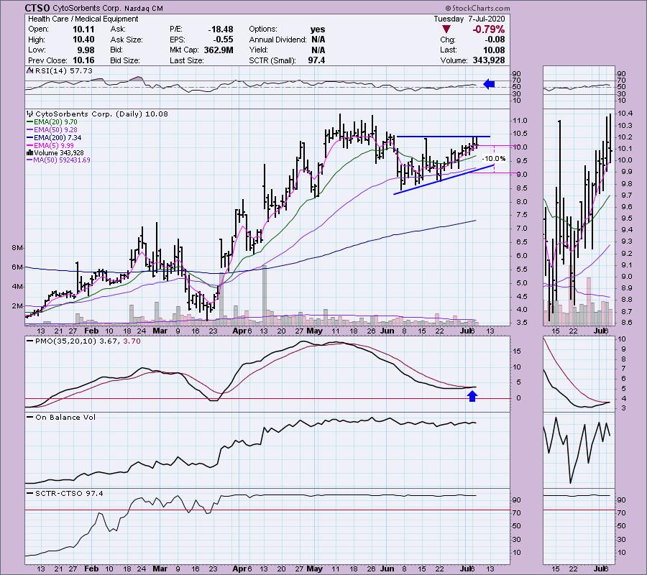Click the SCTR (Small) label in the header
This screenshot has height=575, width=647.
pos(272,60)
